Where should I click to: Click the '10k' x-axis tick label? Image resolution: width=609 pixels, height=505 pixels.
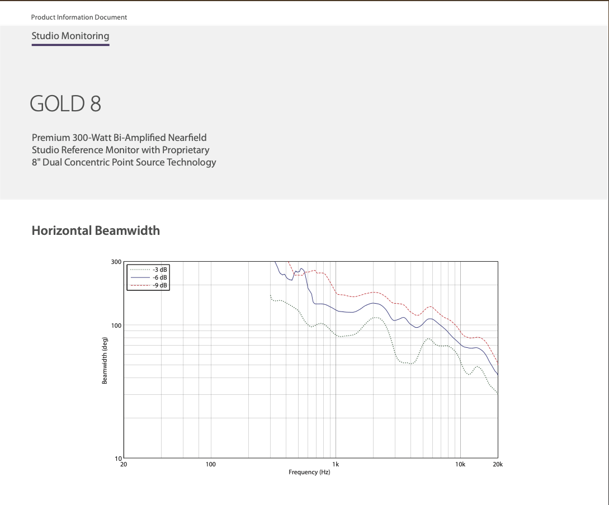pos(460,464)
